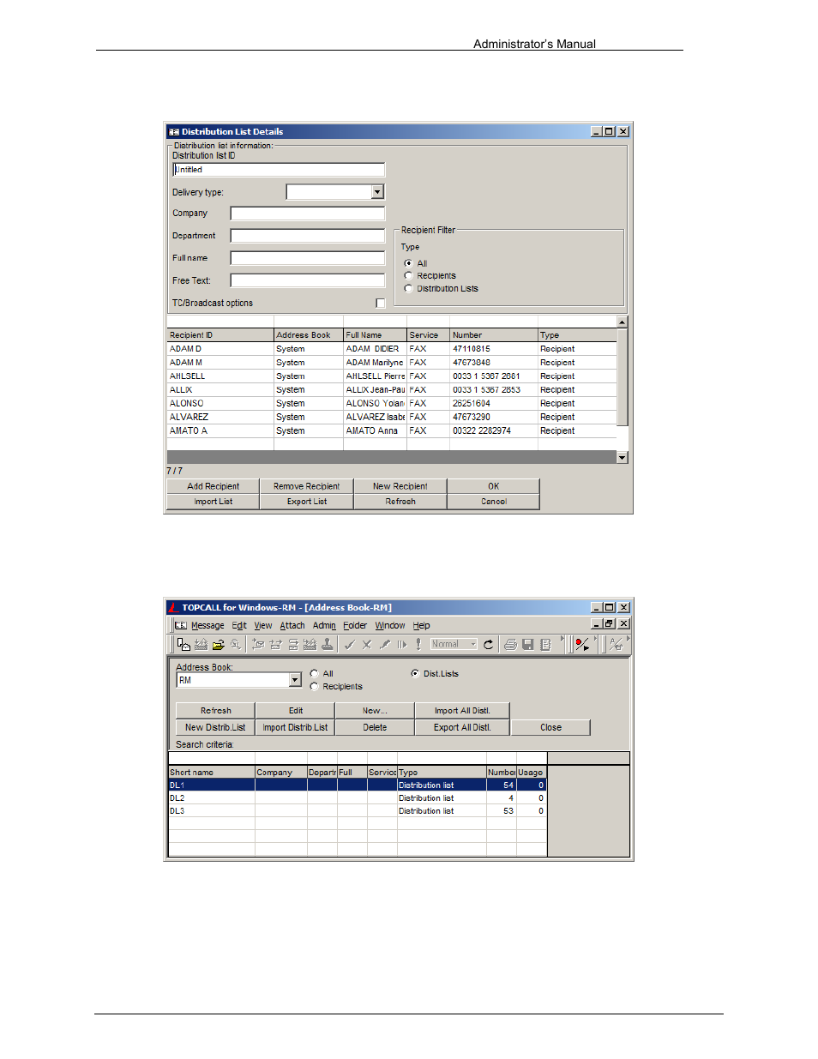Screen dimensions: 818x1059
Task: Click Cancel in Distribution List Details
Action: click(x=494, y=502)
